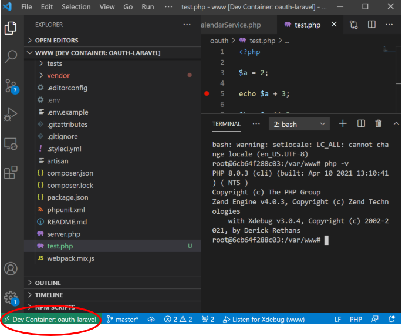Screen dimensions: 402x336
Task: Open Source Control view with 7 badge
Action: click(11, 86)
